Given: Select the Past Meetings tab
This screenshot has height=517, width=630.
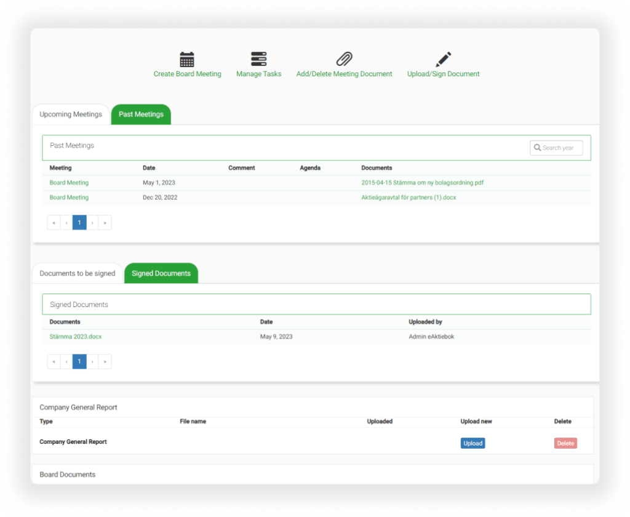Looking at the screenshot, I should (141, 114).
